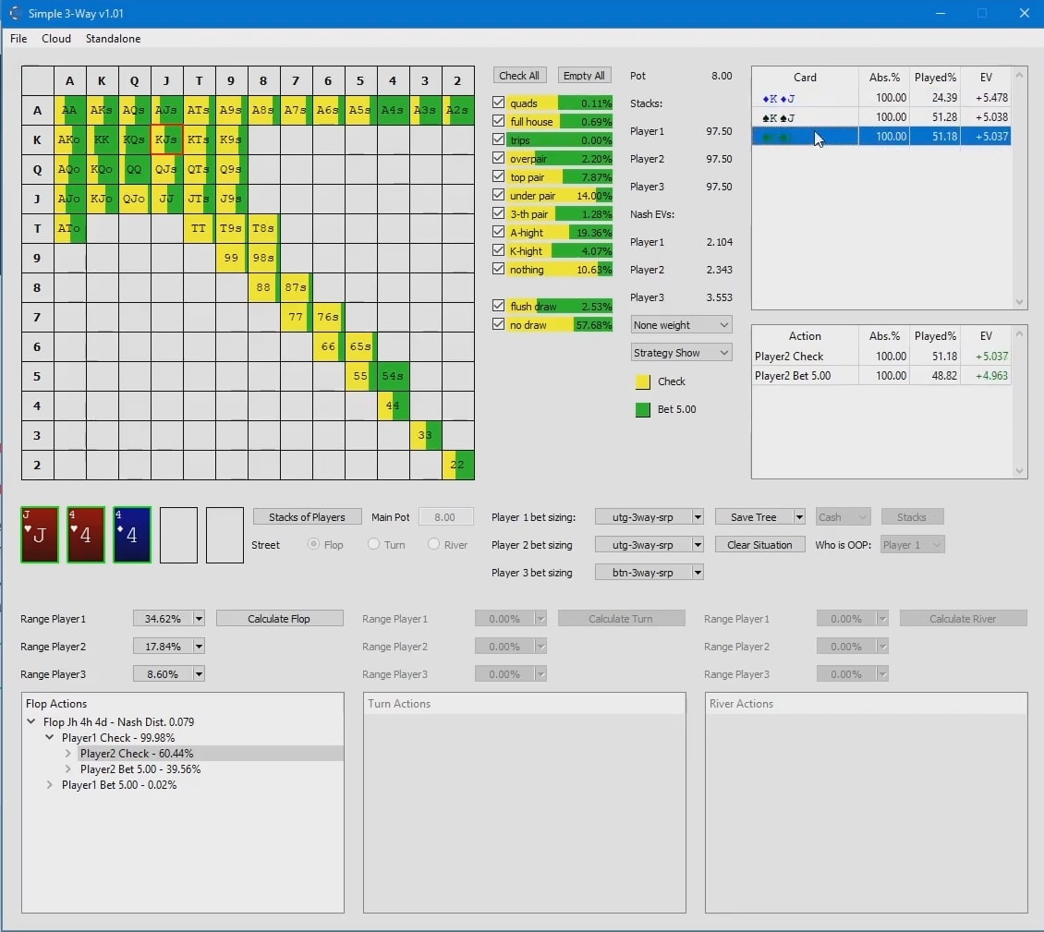
Task: Click the outlined KJs cell in the matrix
Action: point(166,139)
